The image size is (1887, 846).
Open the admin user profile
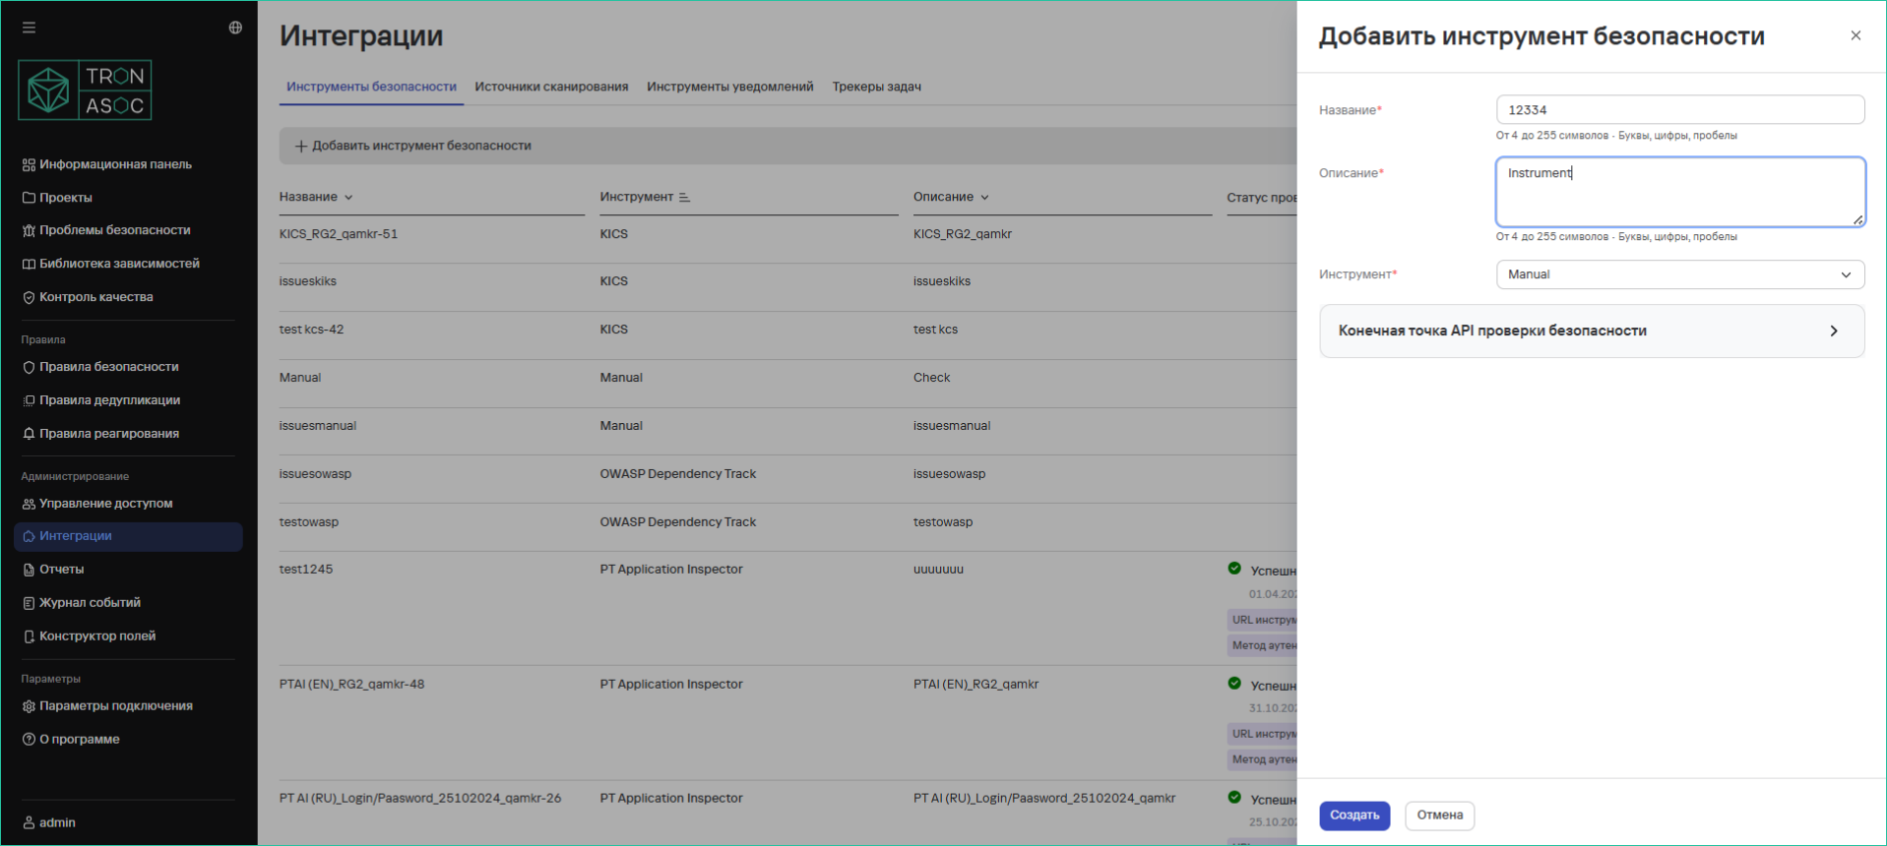56,822
